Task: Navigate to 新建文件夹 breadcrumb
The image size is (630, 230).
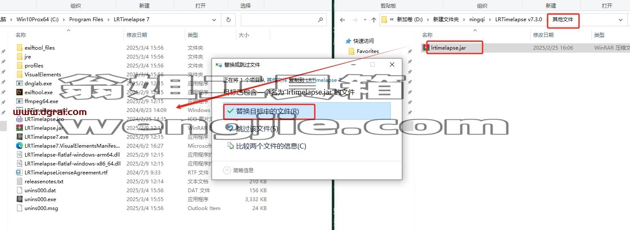Action: click(446, 20)
